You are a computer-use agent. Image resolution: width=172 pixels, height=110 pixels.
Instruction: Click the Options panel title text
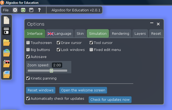coord(36,24)
